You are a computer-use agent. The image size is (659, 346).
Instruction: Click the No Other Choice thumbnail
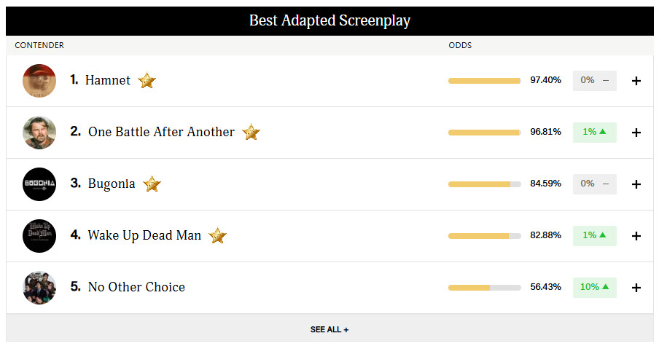[x=39, y=288]
